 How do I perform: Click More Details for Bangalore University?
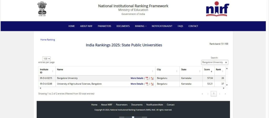(137, 78)
